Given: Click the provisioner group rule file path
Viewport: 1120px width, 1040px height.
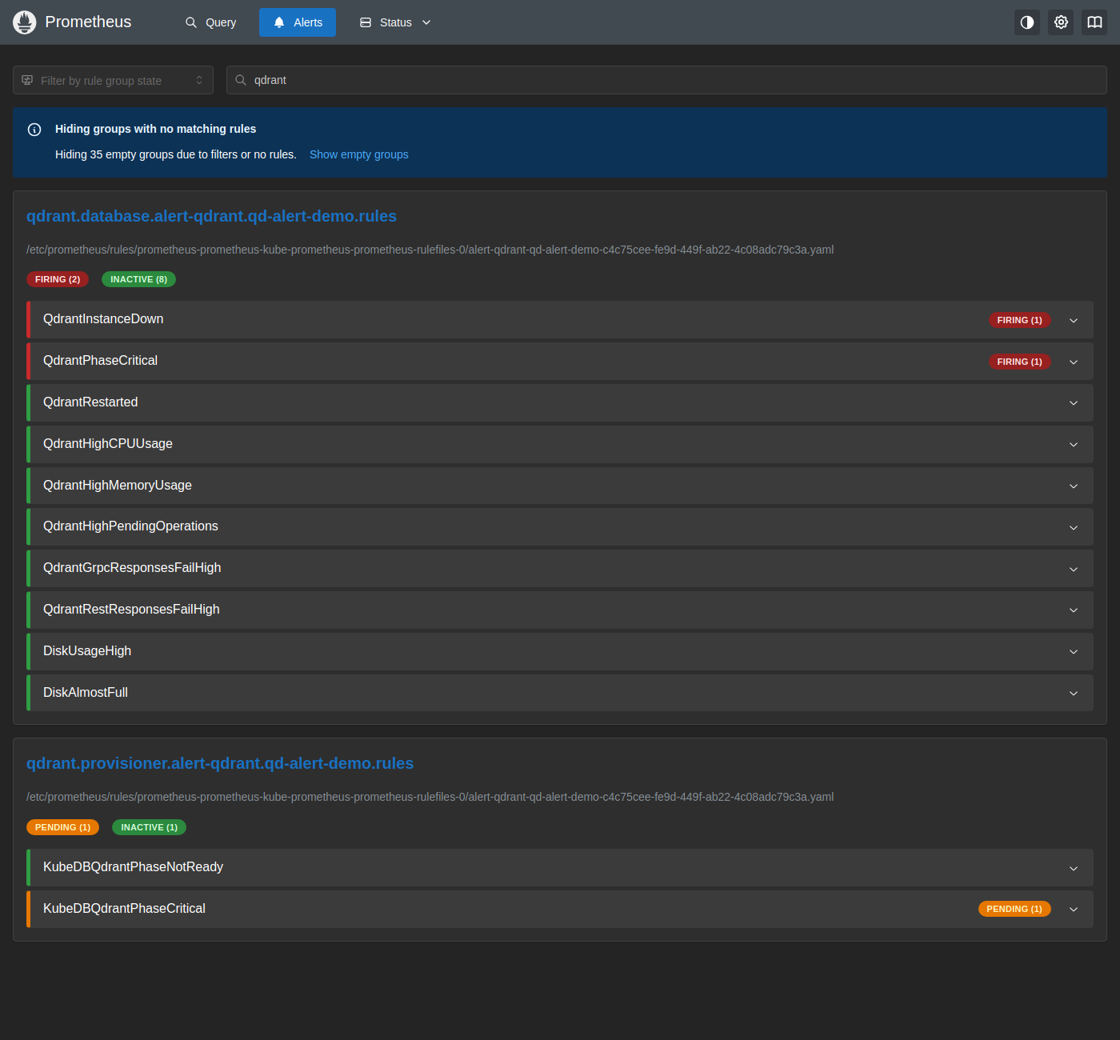Looking at the screenshot, I should (x=430, y=797).
